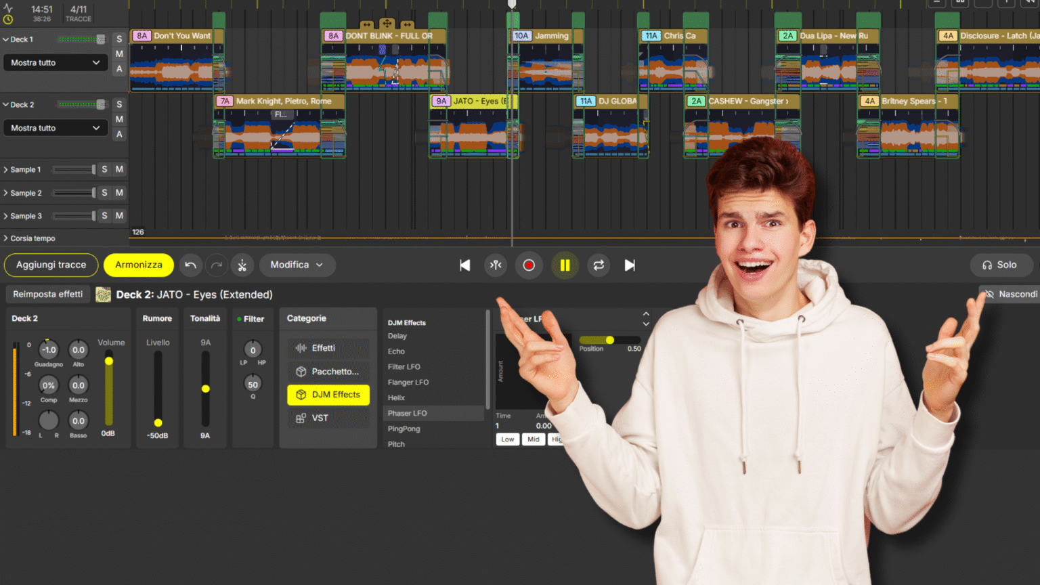The image size is (1040, 585).
Task: Click Reimposta effetti
Action: (x=48, y=295)
